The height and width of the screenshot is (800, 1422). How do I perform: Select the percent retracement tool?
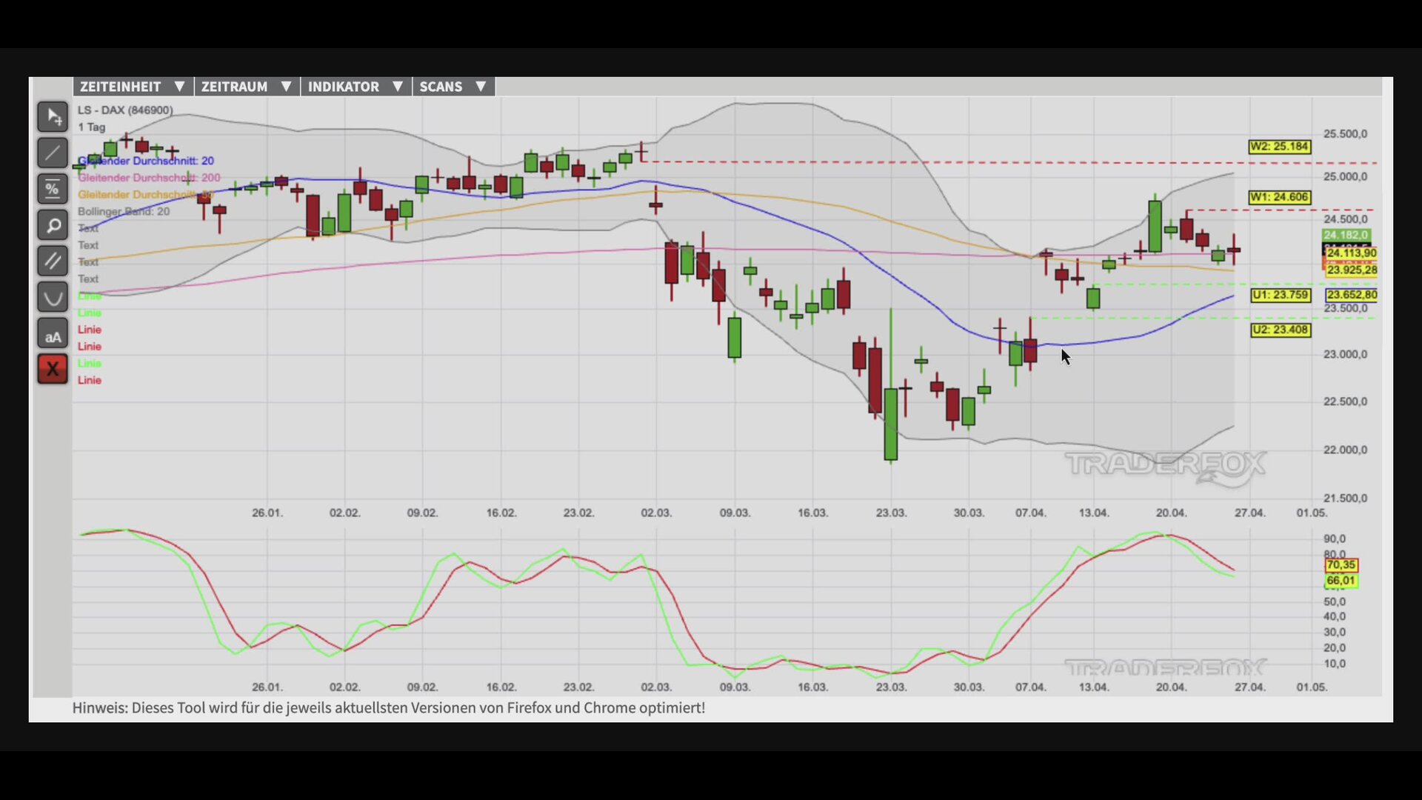coord(53,189)
